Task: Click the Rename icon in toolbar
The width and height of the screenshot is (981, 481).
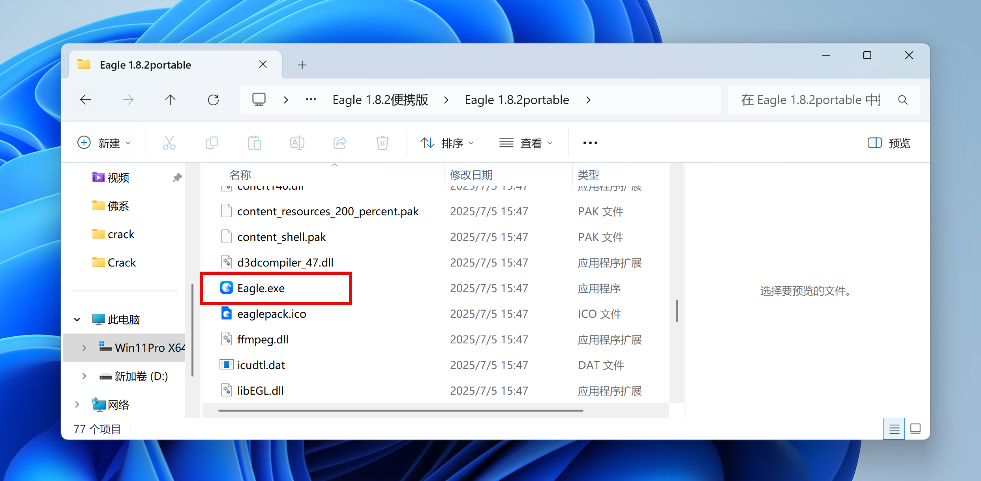Action: 297,143
